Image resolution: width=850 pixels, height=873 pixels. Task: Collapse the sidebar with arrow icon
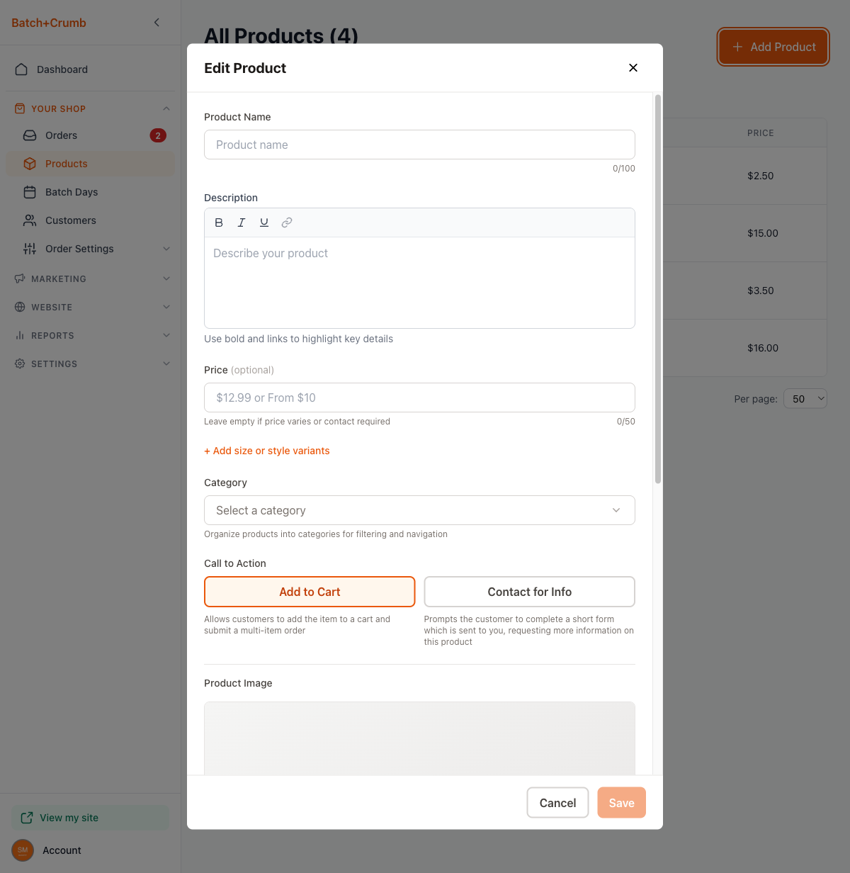tap(157, 23)
